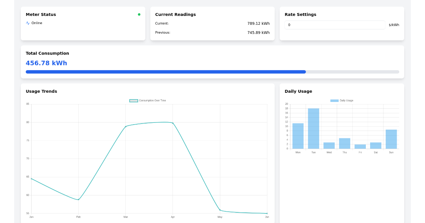Select the tallest Tuesday usage bar
The image size is (425, 223).
pos(313,128)
